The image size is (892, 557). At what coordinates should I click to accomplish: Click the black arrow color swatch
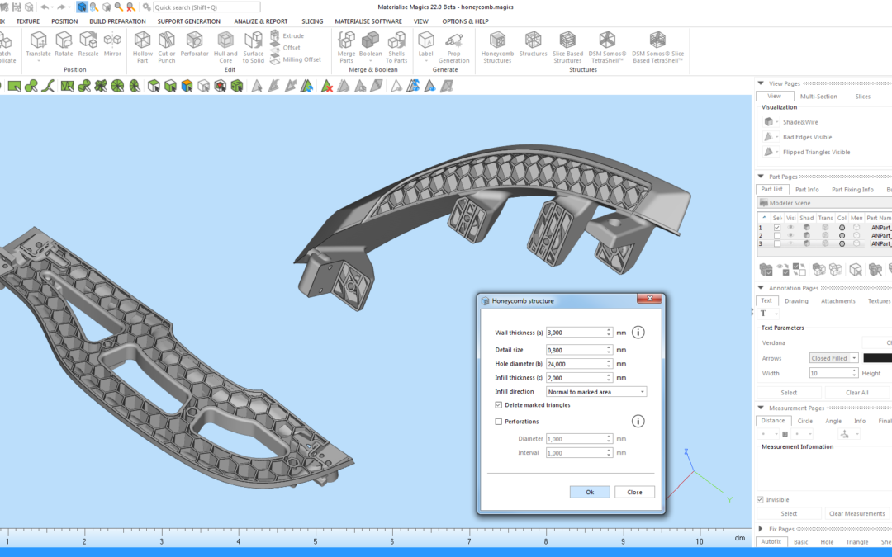pyautogui.click(x=878, y=358)
